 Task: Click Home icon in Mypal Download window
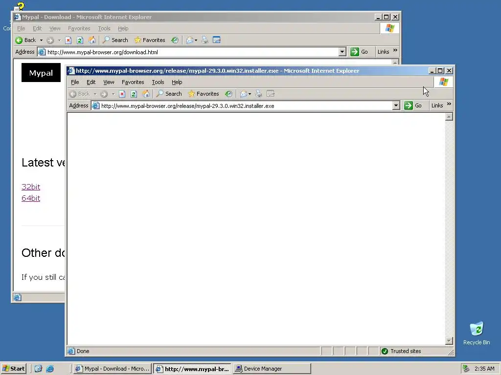92,40
